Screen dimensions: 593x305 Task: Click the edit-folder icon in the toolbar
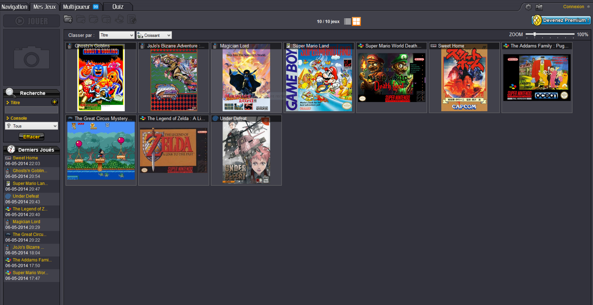pyautogui.click(x=93, y=19)
